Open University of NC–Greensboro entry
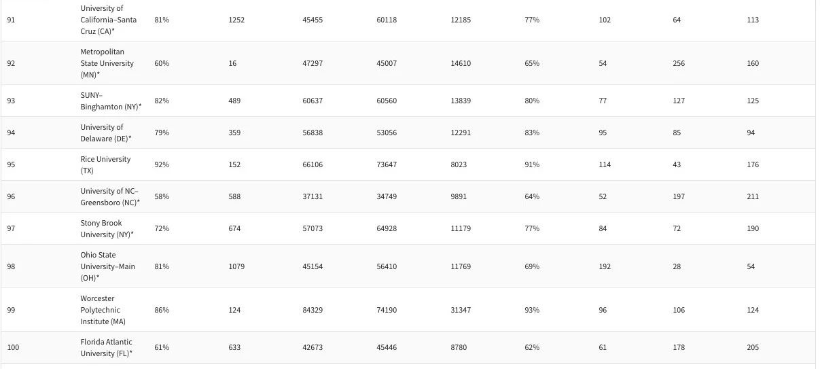This screenshot has width=820, height=369. (x=110, y=196)
